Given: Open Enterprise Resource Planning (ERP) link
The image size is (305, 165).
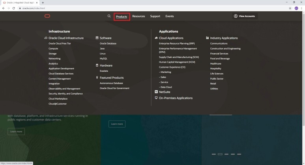Looking at the screenshot, I should click(x=177, y=43).
